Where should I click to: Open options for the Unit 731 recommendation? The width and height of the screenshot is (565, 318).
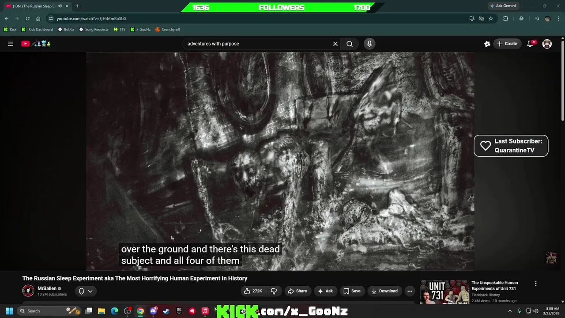coord(536,284)
